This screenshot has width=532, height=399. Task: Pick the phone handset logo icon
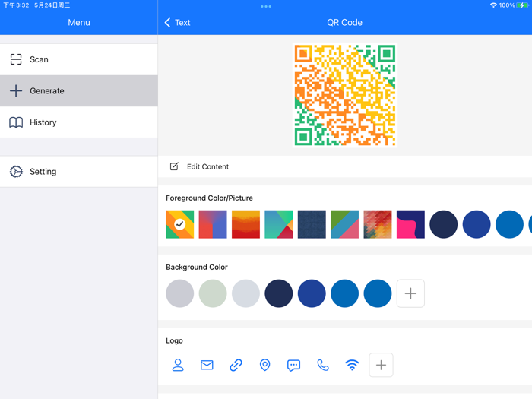click(x=323, y=365)
